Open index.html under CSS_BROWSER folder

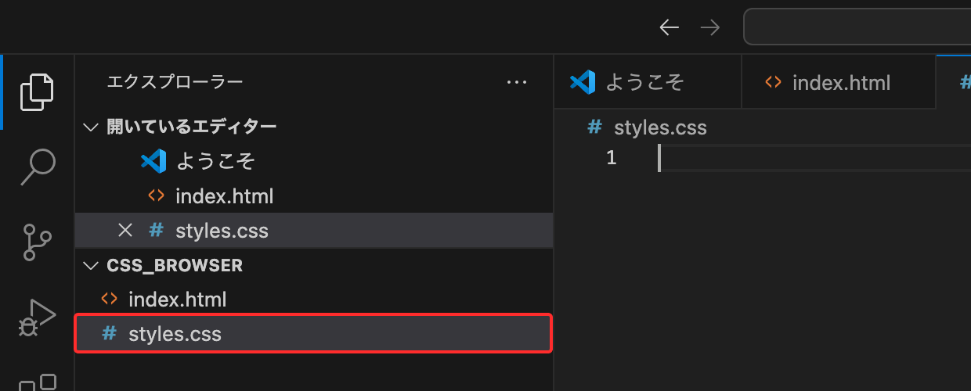[x=177, y=299]
